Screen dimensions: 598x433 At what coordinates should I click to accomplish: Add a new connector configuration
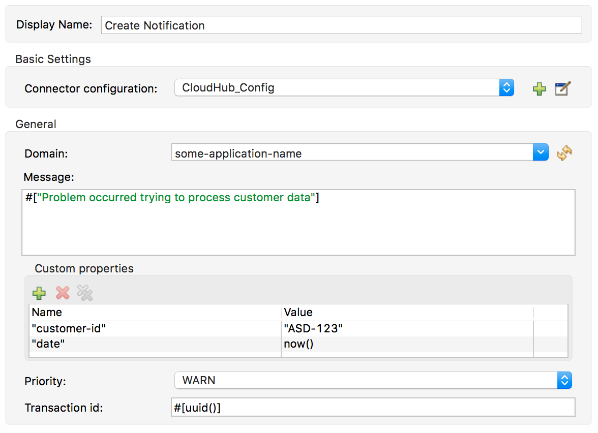(x=539, y=88)
